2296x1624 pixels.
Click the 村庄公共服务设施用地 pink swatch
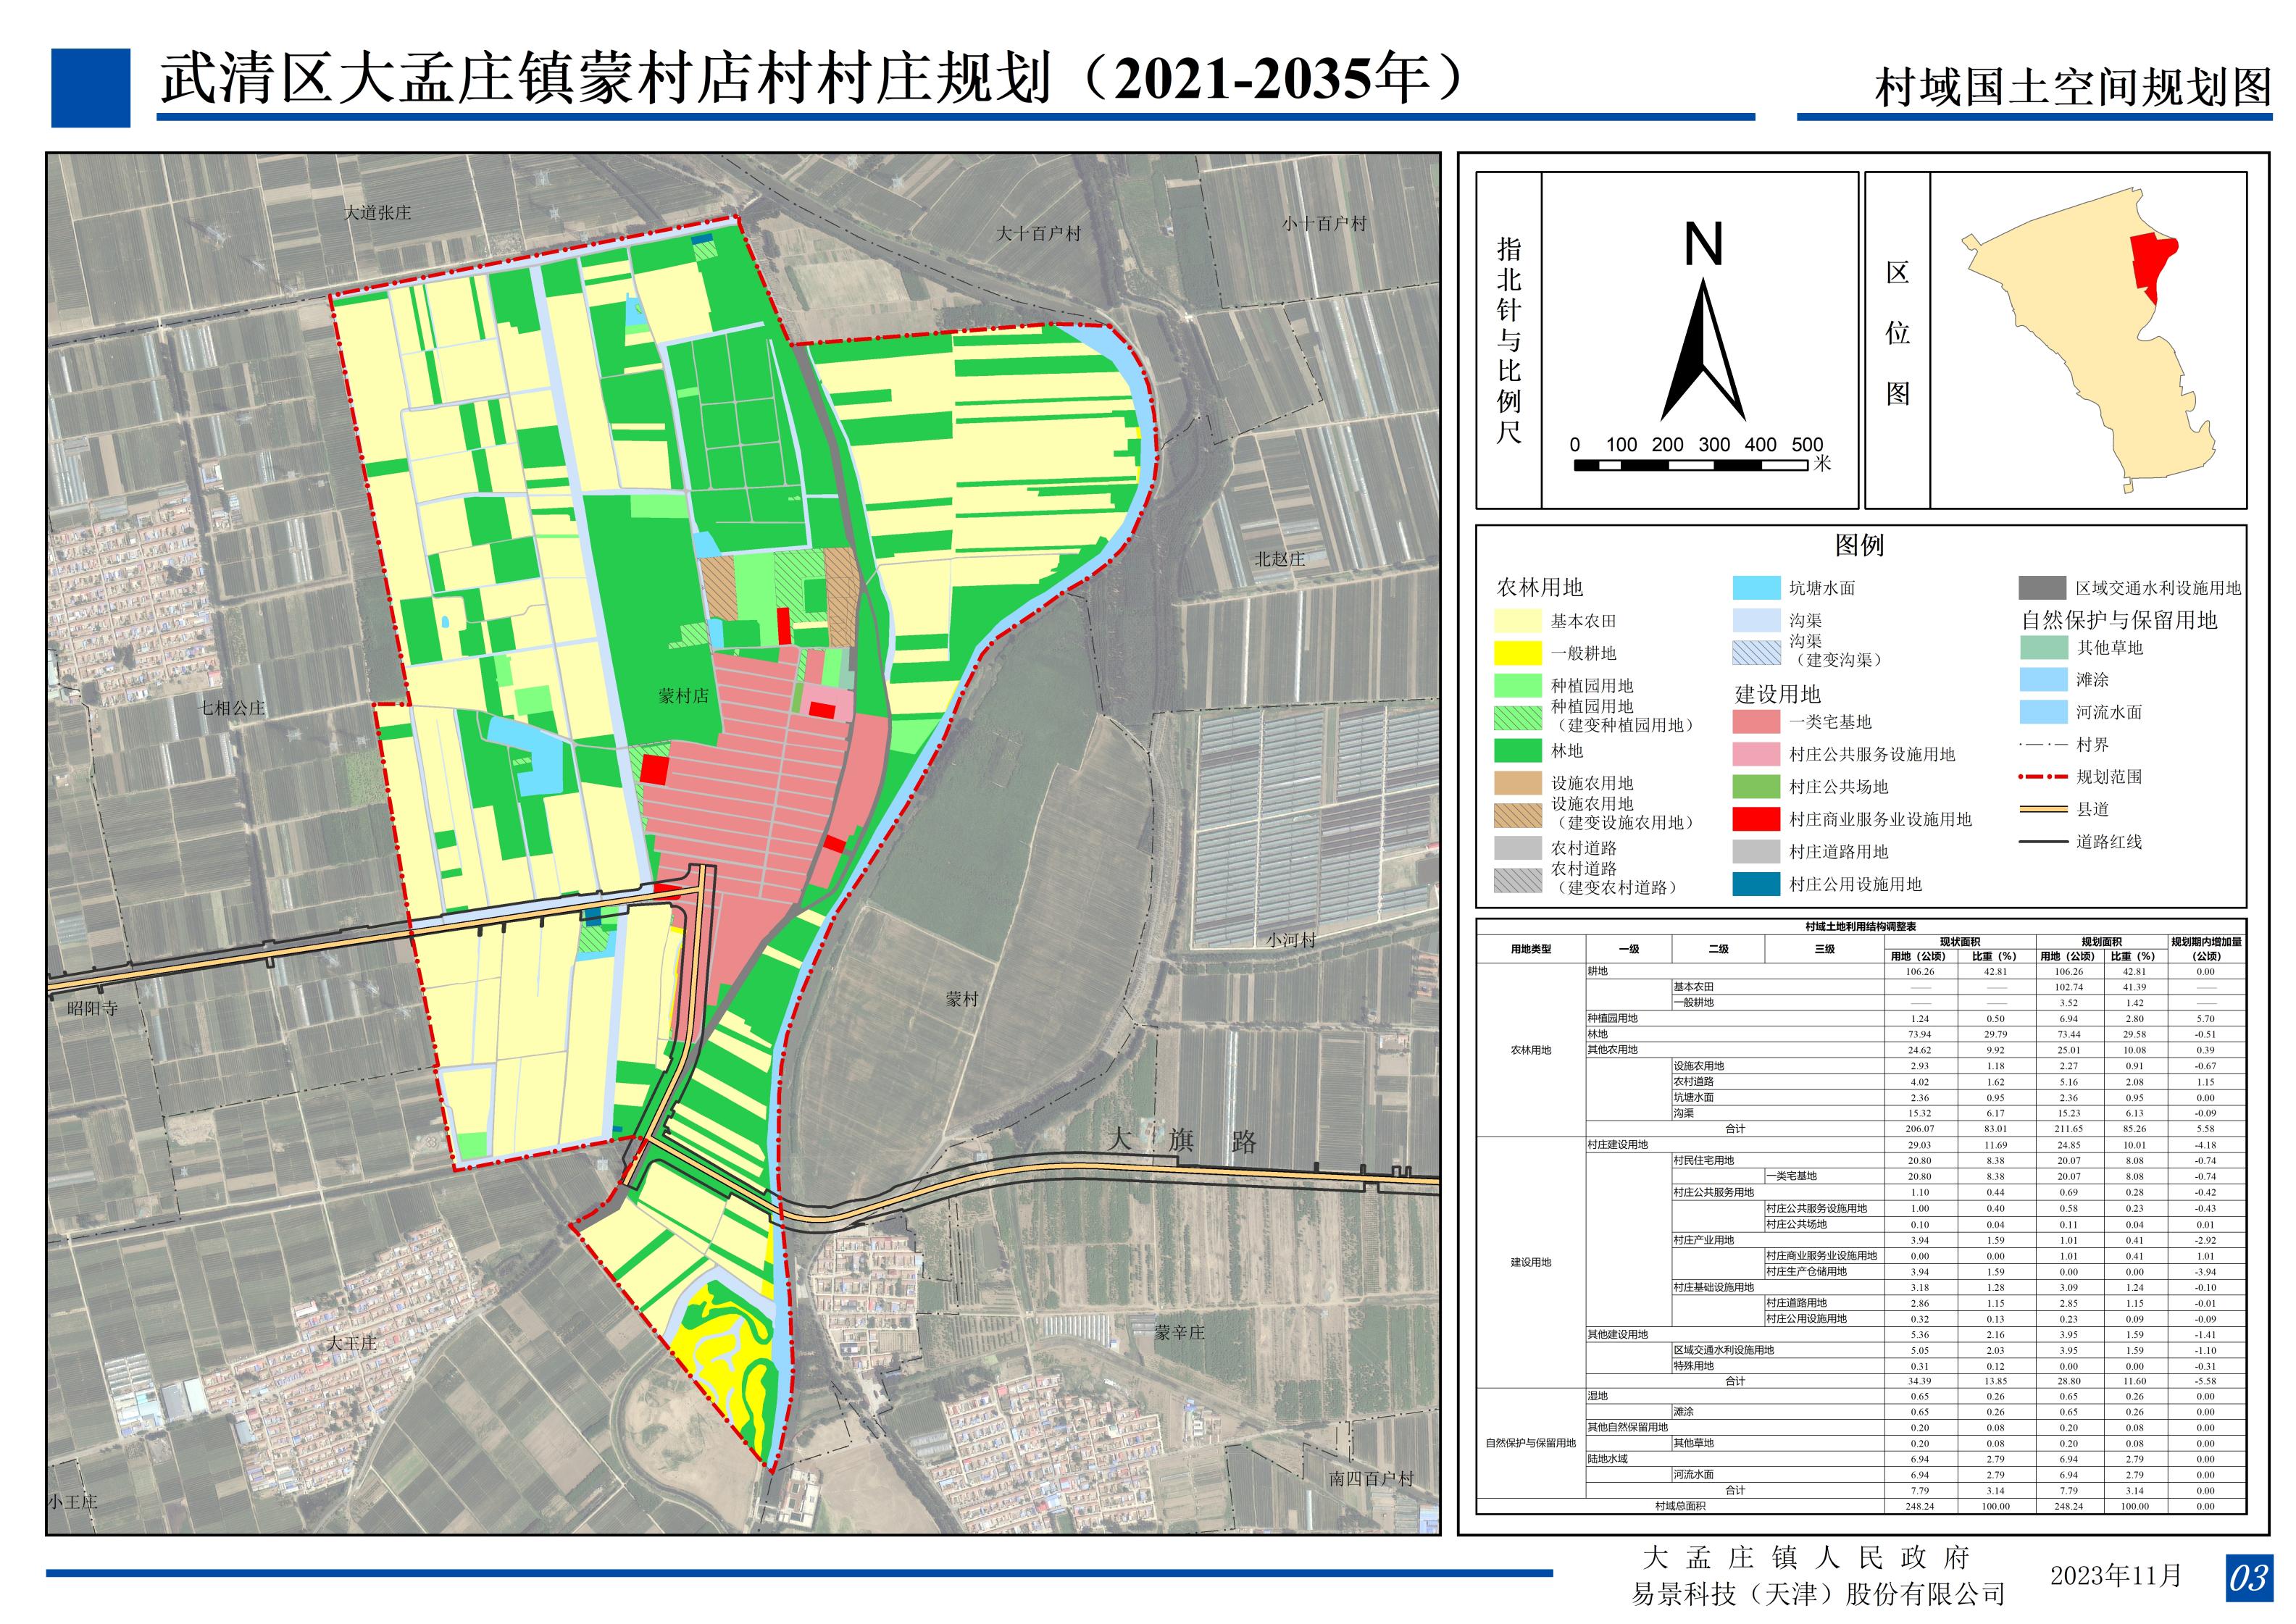(1756, 754)
